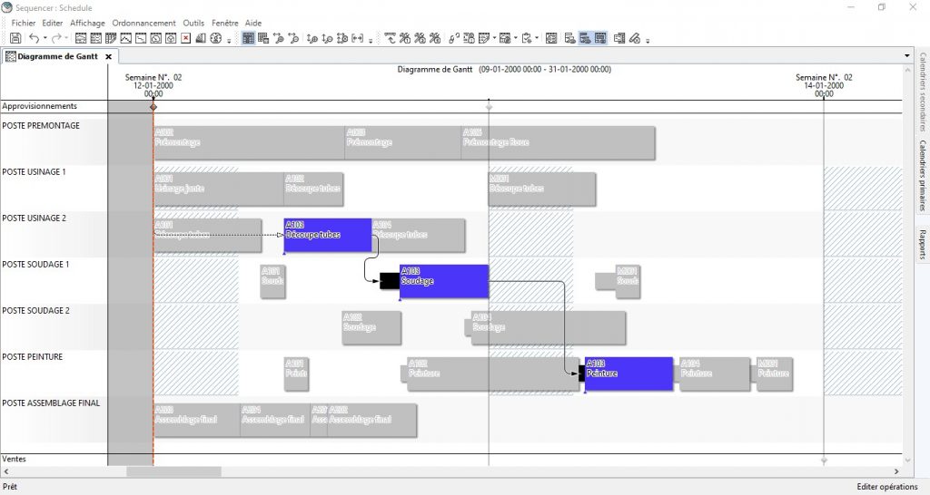Click the percent icon numbered 2
The width and height of the screenshot is (930, 495).
tap(420, 38)
